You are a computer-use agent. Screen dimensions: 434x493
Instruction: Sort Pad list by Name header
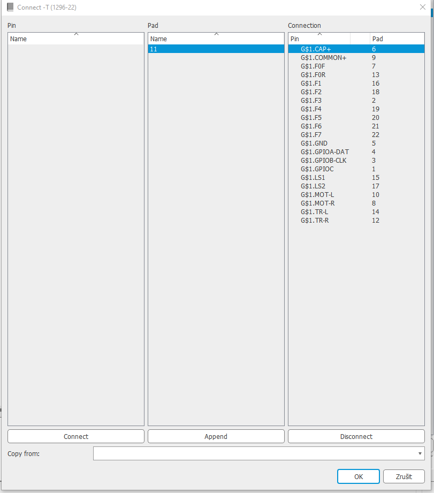point(216,39)
